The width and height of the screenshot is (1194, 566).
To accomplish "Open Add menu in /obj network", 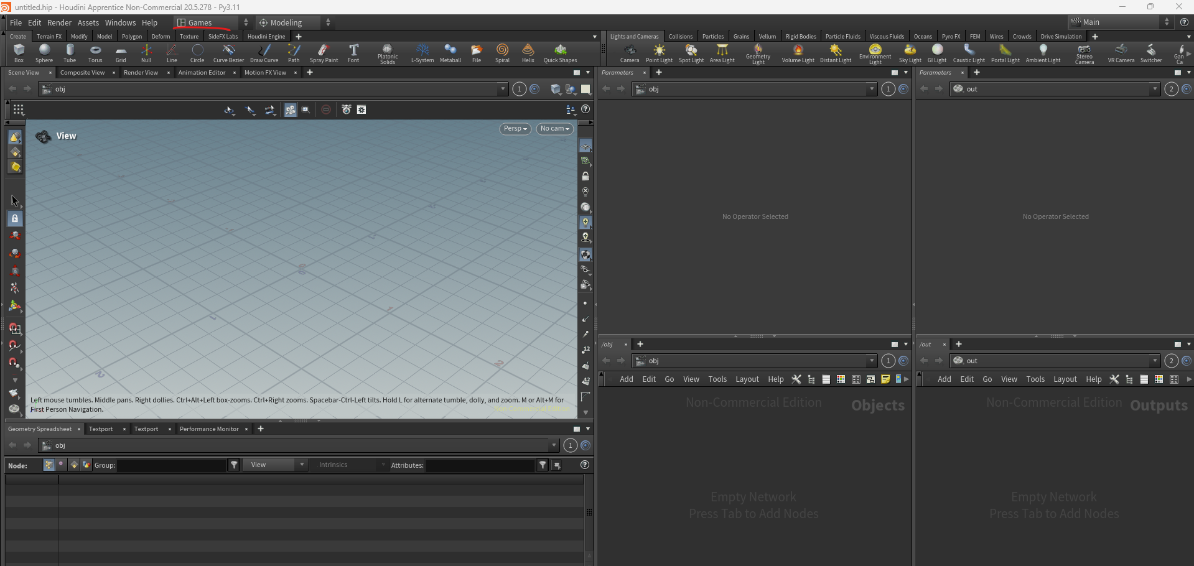I will tap(626, 379).
